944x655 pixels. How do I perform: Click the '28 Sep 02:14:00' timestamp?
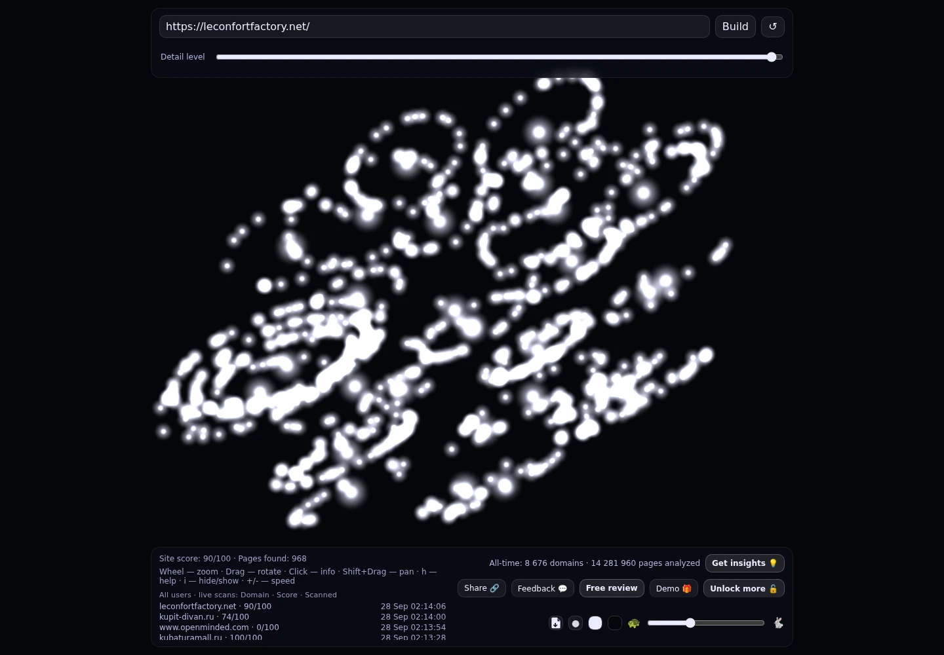[413, 617]
